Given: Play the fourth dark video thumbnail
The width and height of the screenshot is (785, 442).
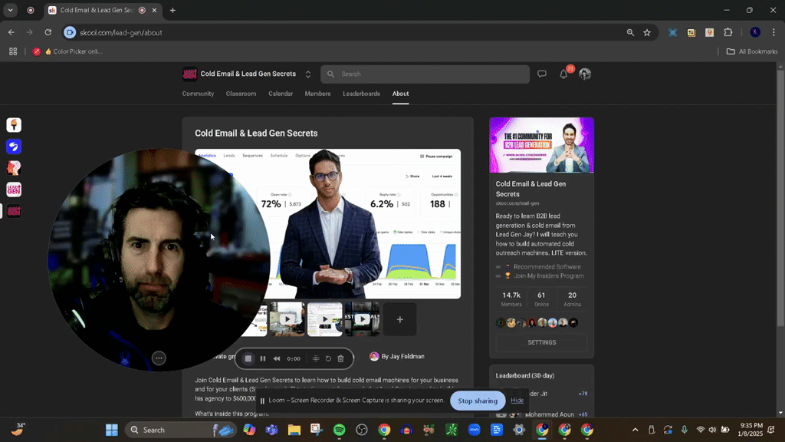Looking at the screenshot, I should click(x=363, y=319).
